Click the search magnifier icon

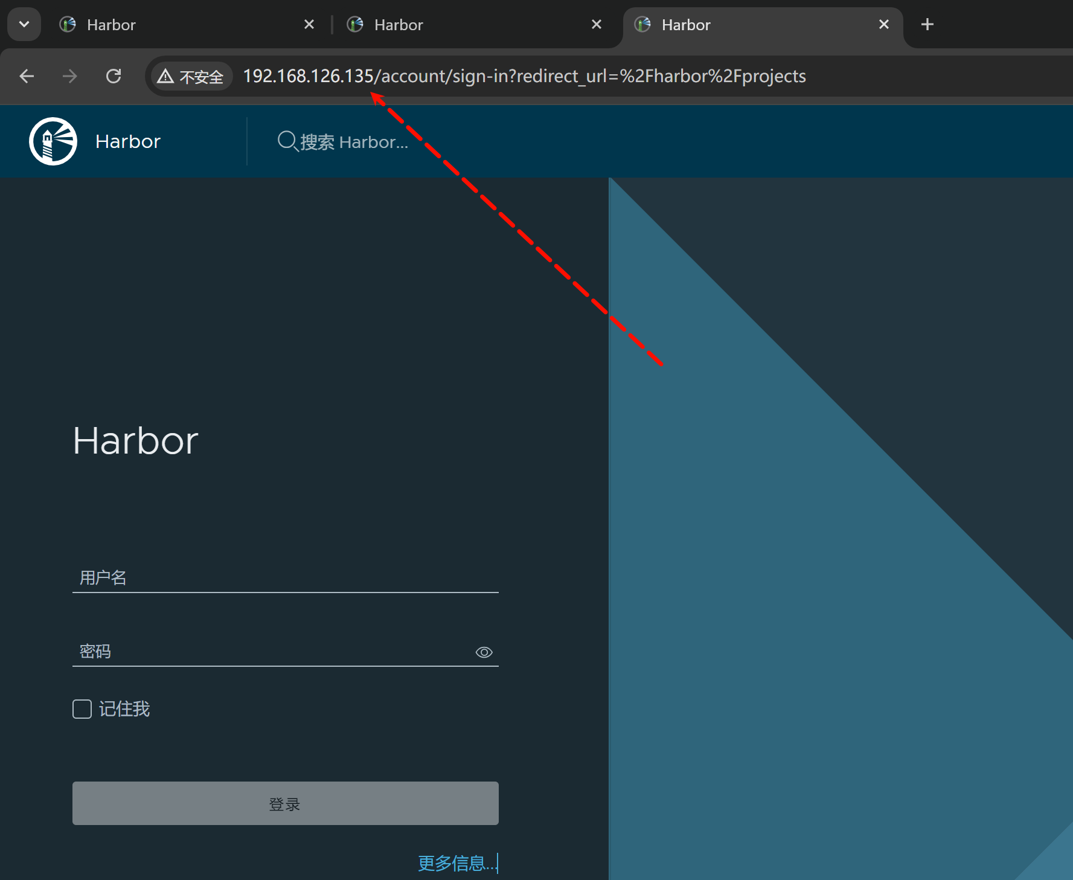pyautogui.click(x=287, y=141)
